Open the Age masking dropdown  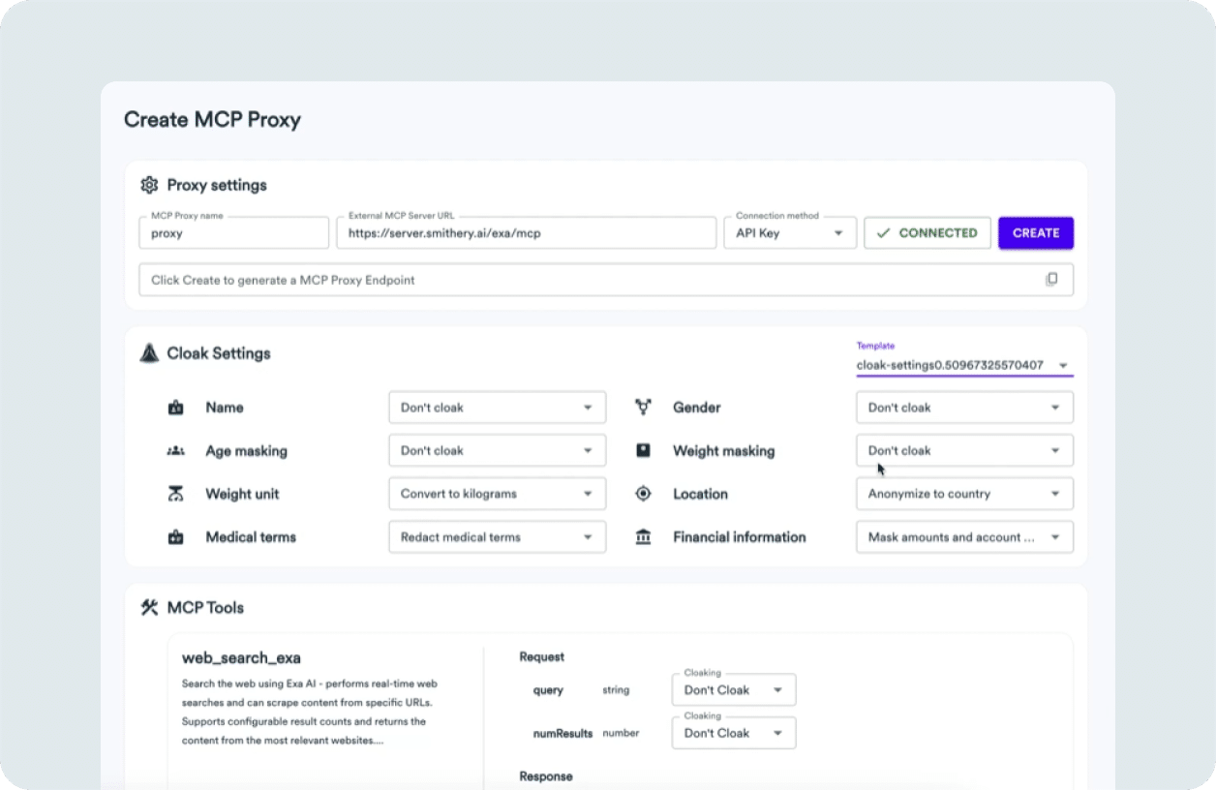coord(497,450)
